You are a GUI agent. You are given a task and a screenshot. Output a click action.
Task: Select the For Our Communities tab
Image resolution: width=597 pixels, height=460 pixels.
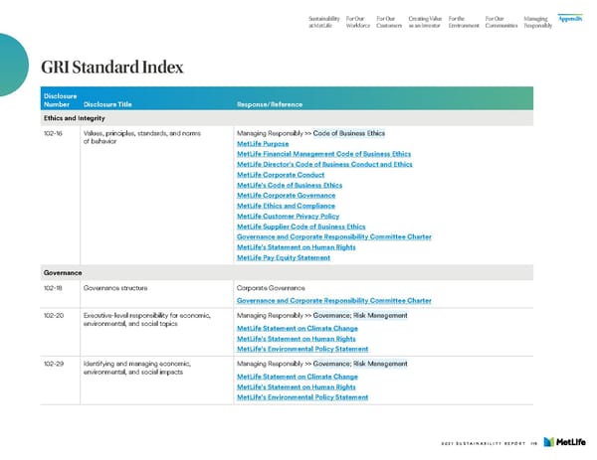tap(500, 21)
